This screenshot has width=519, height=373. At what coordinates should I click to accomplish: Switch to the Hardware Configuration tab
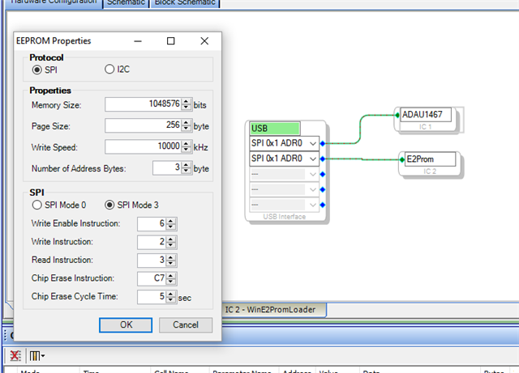[x=54, y=2]
